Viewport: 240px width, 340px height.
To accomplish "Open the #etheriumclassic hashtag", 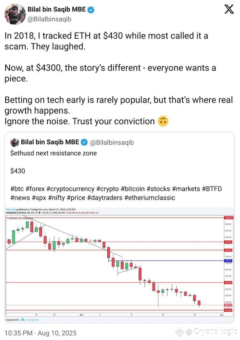I will 150,198.
